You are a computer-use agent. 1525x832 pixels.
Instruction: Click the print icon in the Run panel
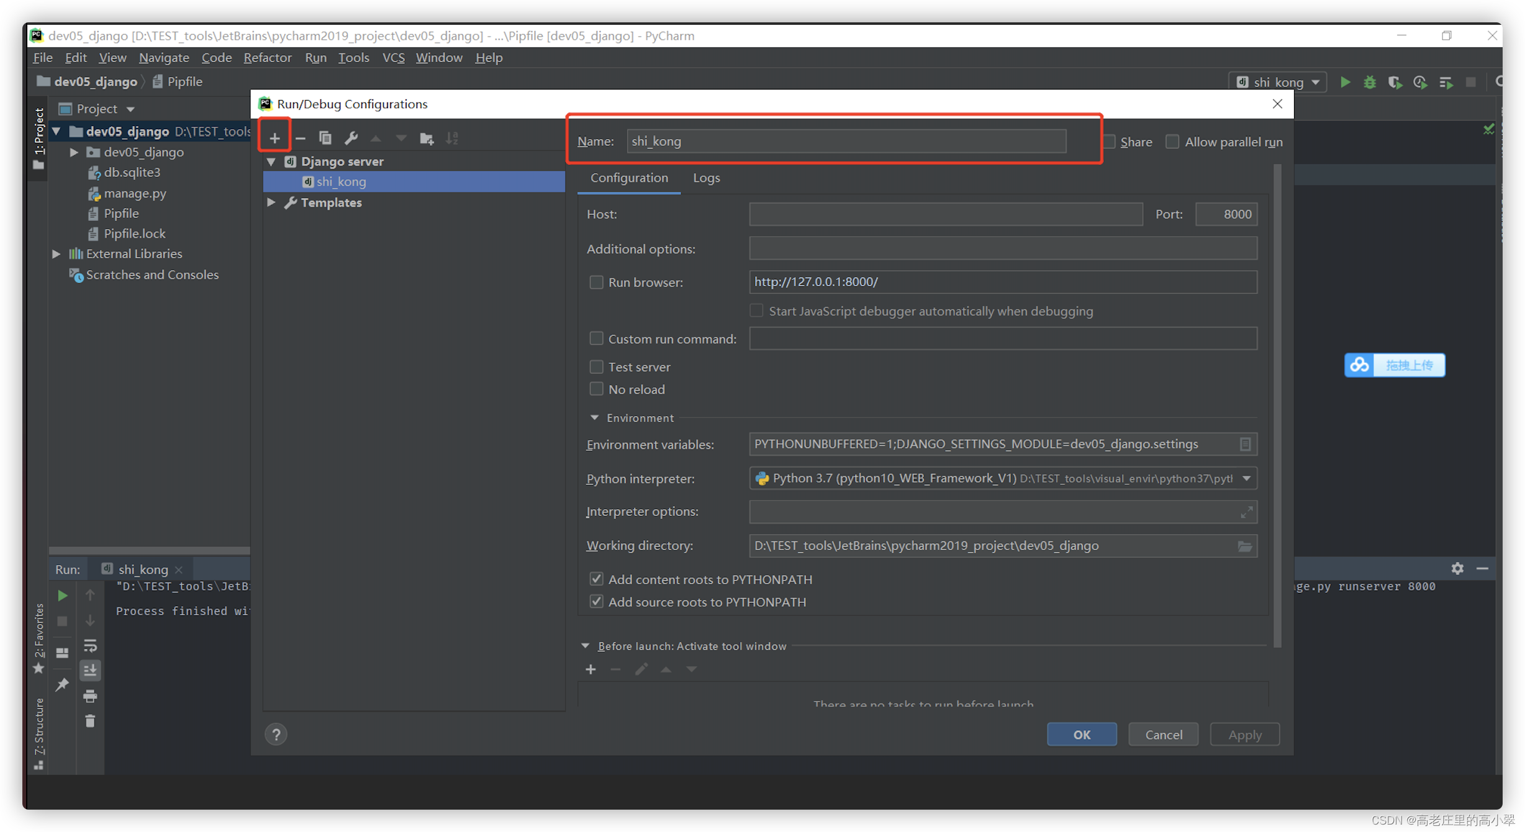pos(90,696)
